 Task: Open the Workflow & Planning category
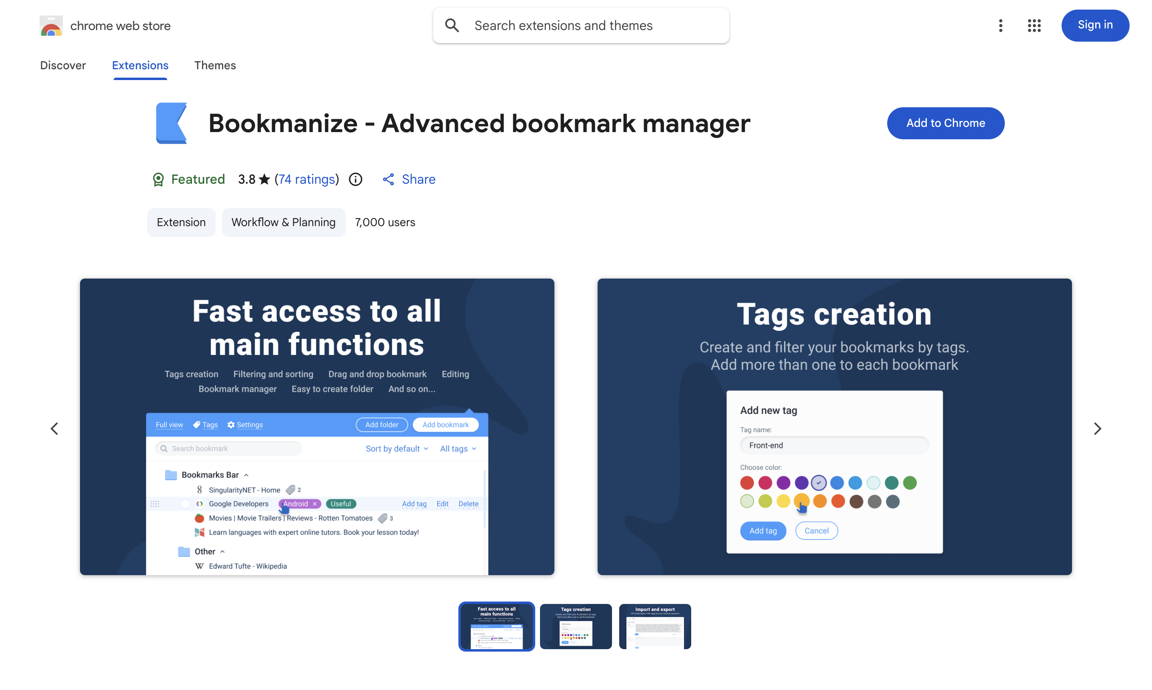284,222
